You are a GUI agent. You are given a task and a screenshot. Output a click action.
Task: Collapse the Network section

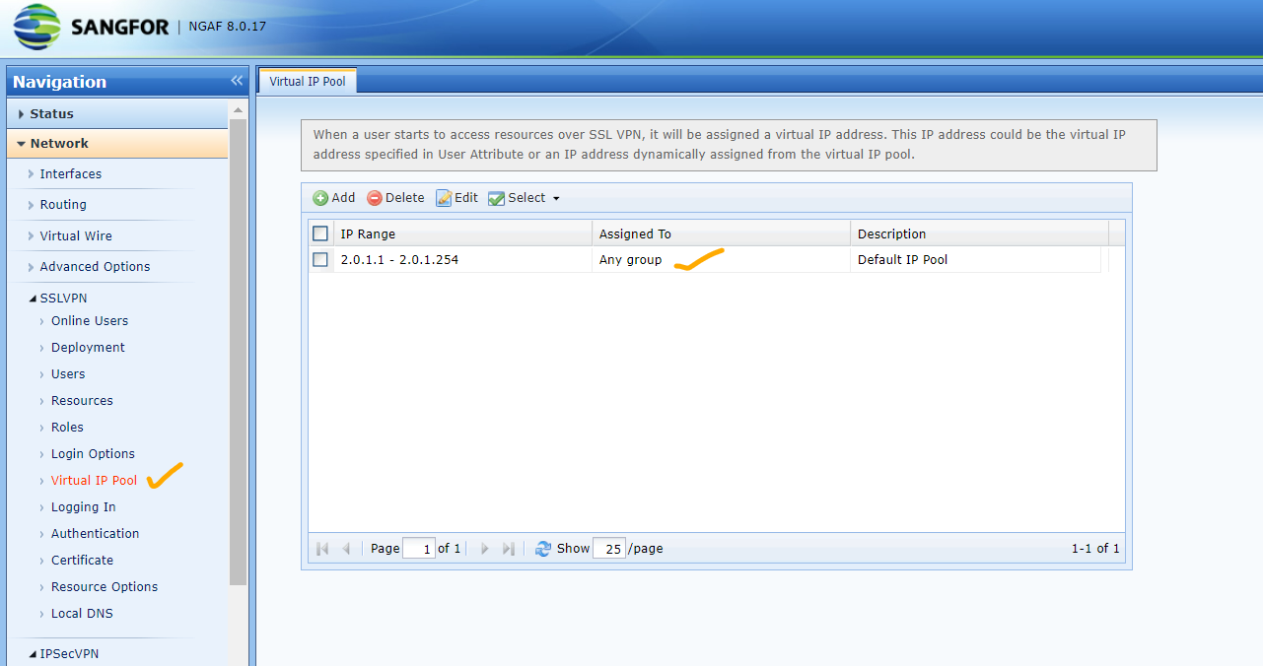117,144
